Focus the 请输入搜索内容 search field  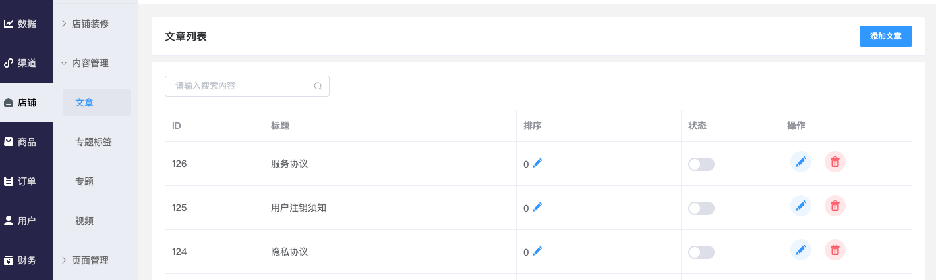point(247,86)
